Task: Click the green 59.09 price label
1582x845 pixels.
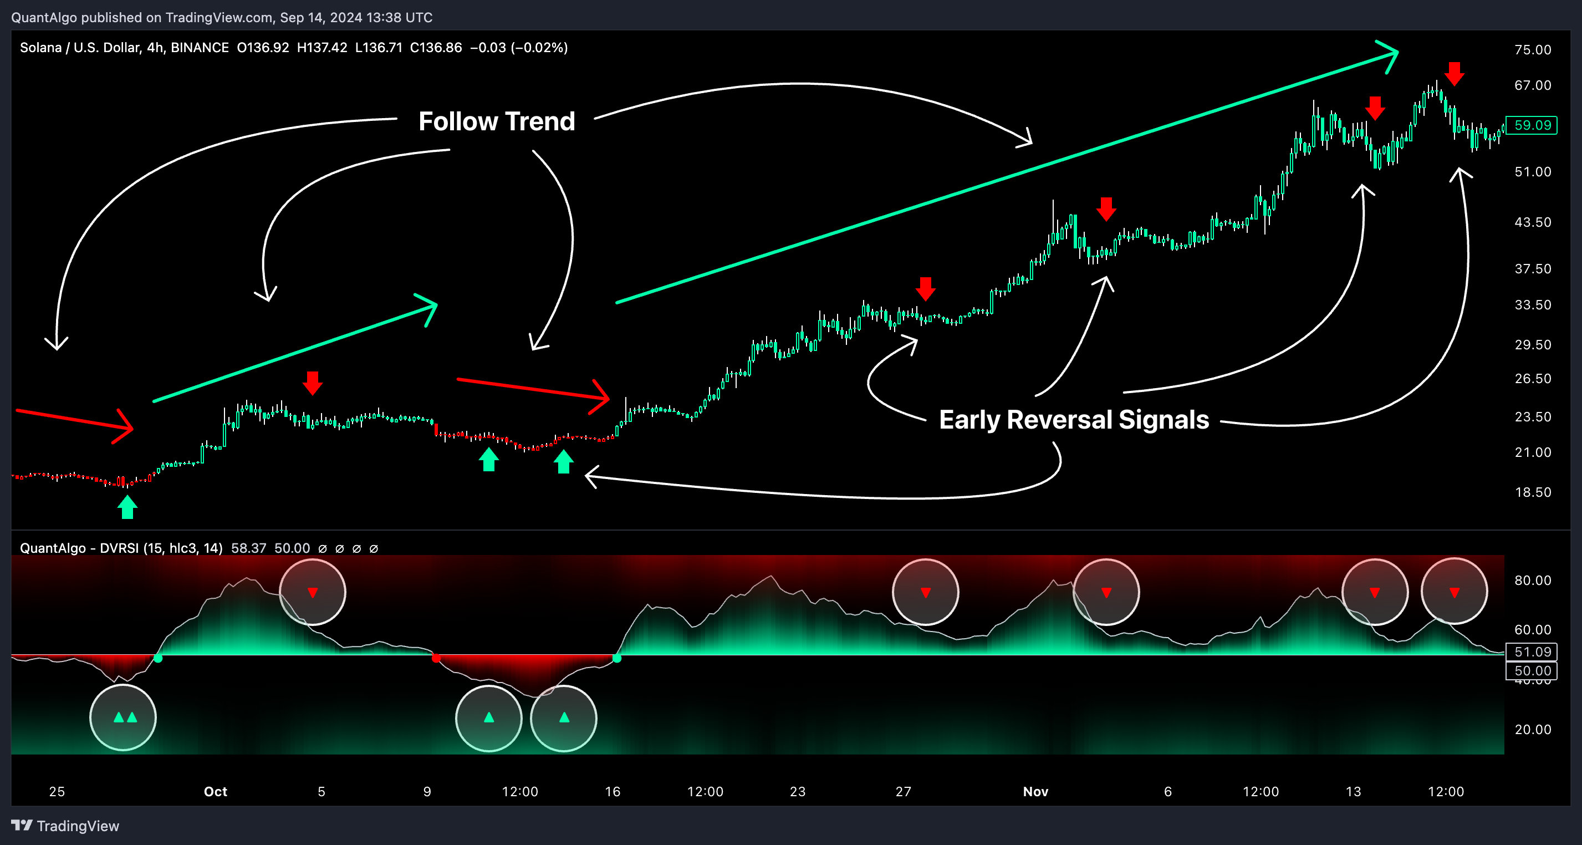Action: coord(1532,125)
